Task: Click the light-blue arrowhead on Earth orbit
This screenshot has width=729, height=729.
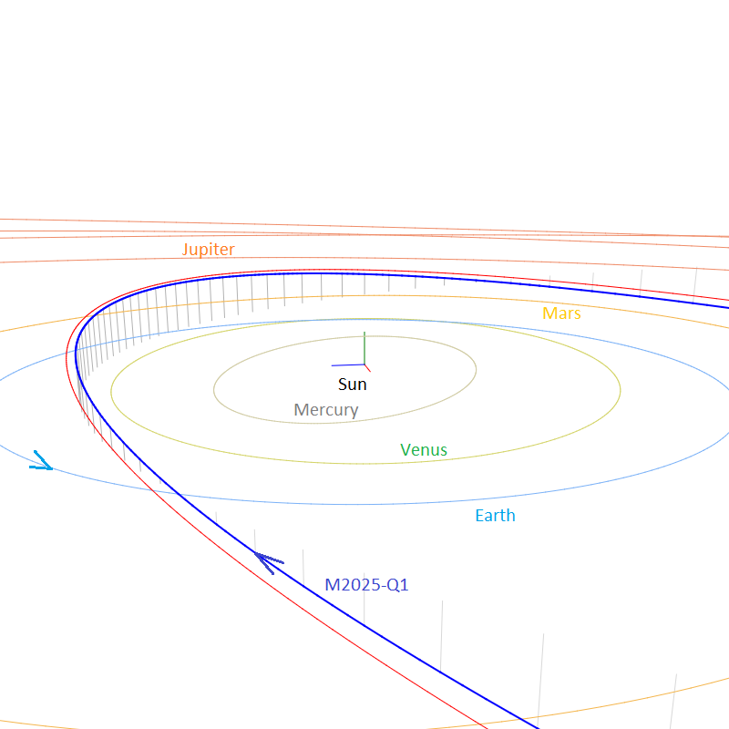Action: (x=41, y=461)
